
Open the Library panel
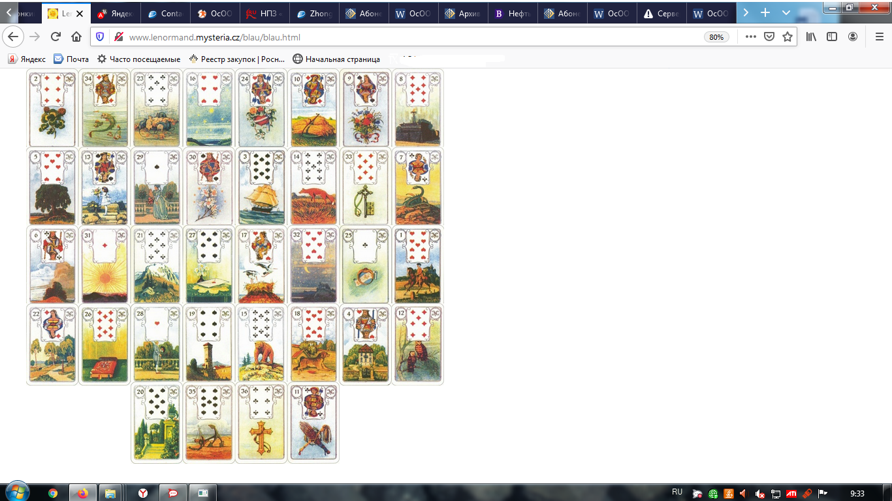[x=811, y=37]
